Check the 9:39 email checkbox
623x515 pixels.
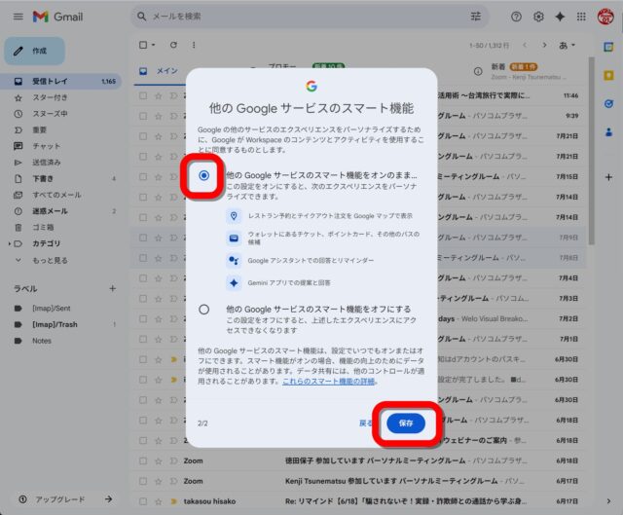tap(143, 116)
